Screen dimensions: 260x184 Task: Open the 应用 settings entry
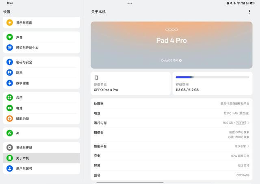(41, 97)
